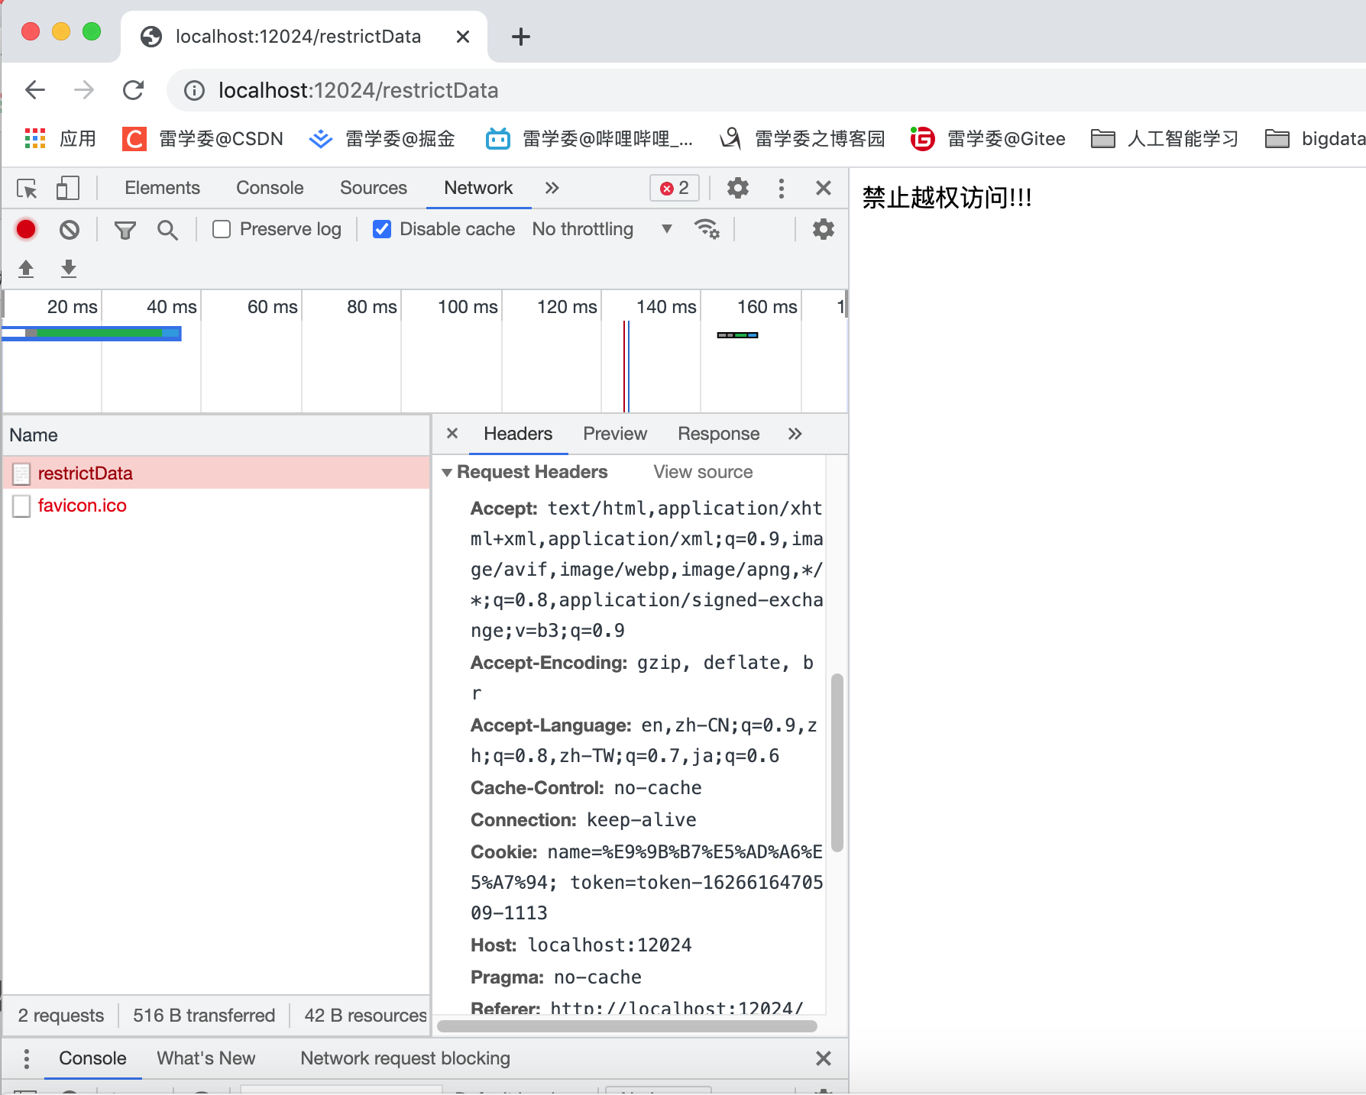Click the magnifier to search network headers

coord(167,229)
